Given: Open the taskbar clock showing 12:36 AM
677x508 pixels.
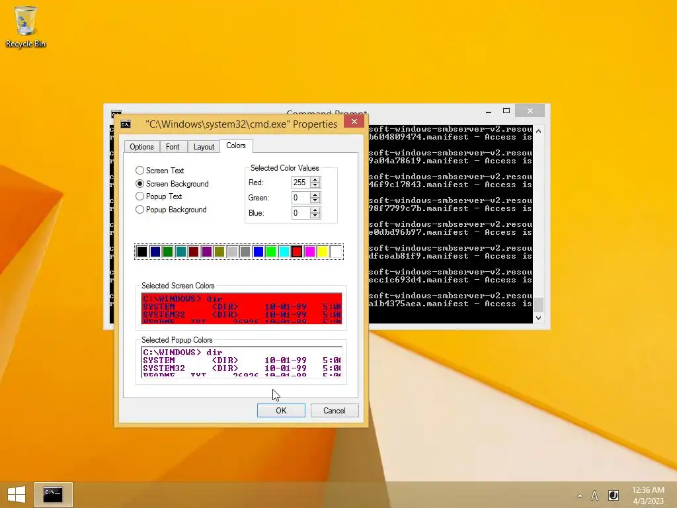Looking at the screenshot, I should click(648, 495).
